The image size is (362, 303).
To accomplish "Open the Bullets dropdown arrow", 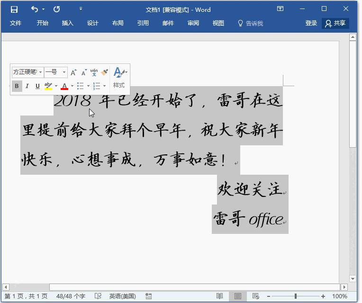I will pos(88,86).
